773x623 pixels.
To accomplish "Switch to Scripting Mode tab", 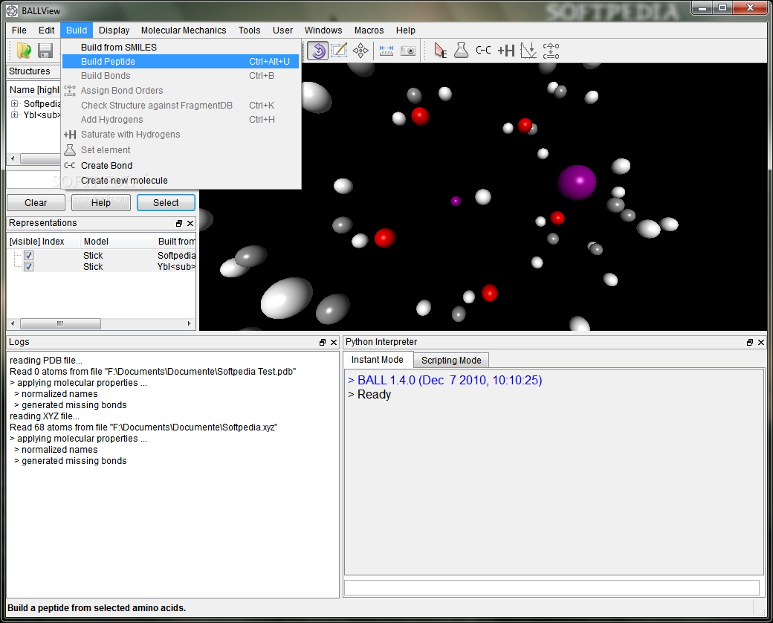I will click(451, 360).
